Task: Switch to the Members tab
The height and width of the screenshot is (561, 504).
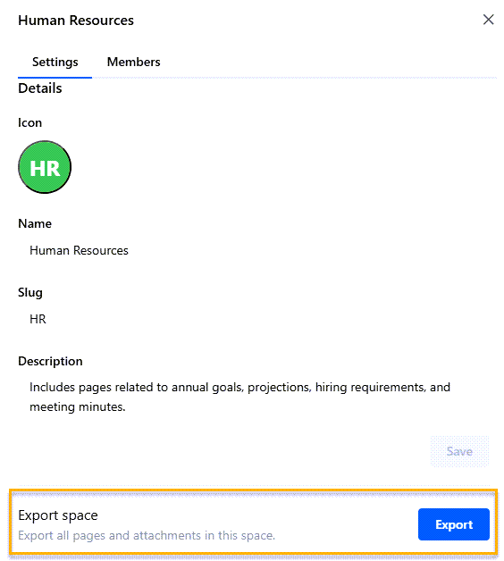Action: point(133,62)
